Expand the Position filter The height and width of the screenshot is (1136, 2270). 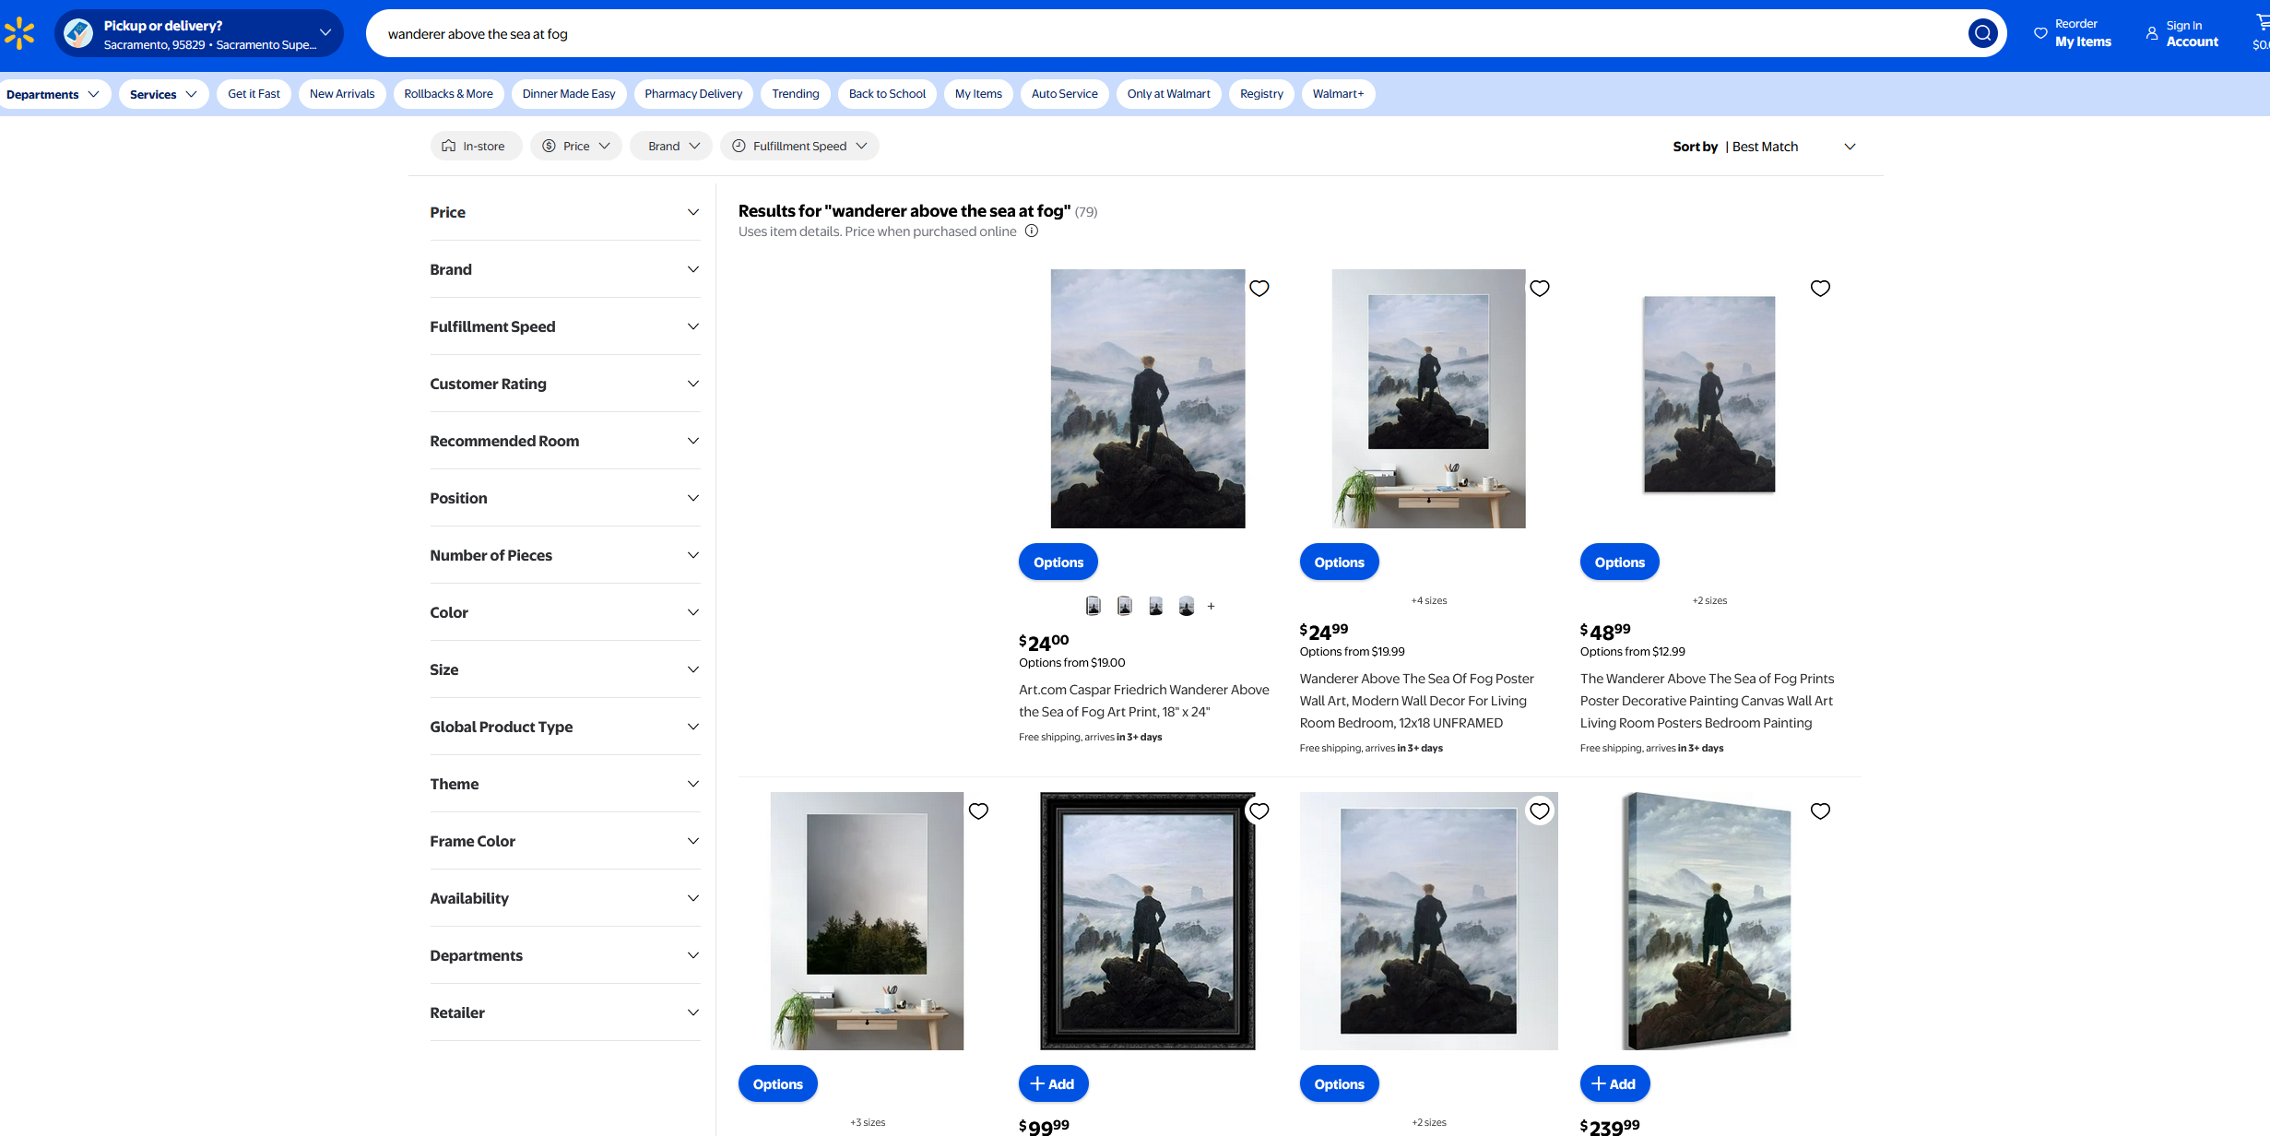564,498
